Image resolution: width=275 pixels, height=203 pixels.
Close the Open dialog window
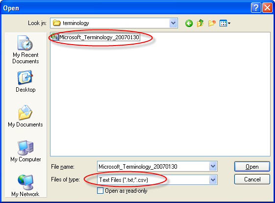267,8
